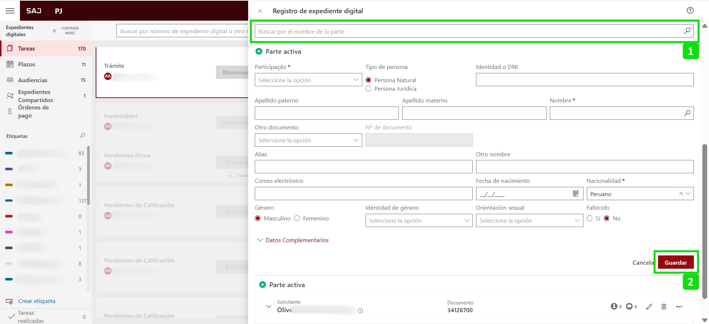Image resolution: width=709 pixels, height=324 pixels.
Task: Select Femenino gender option
Action: tap(297, 219)
